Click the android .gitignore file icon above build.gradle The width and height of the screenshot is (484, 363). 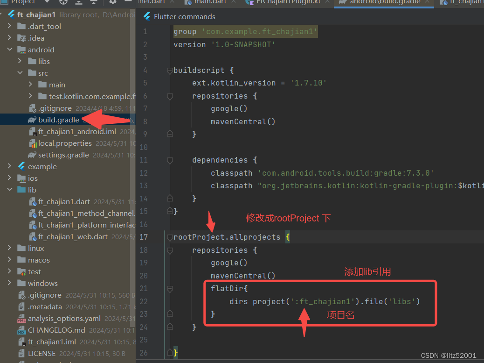click(x=33, y=108)
